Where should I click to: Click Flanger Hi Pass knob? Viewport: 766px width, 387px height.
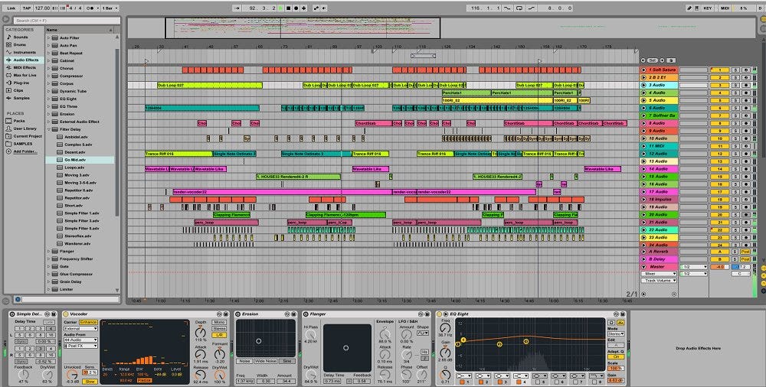(x=311, y=334)
